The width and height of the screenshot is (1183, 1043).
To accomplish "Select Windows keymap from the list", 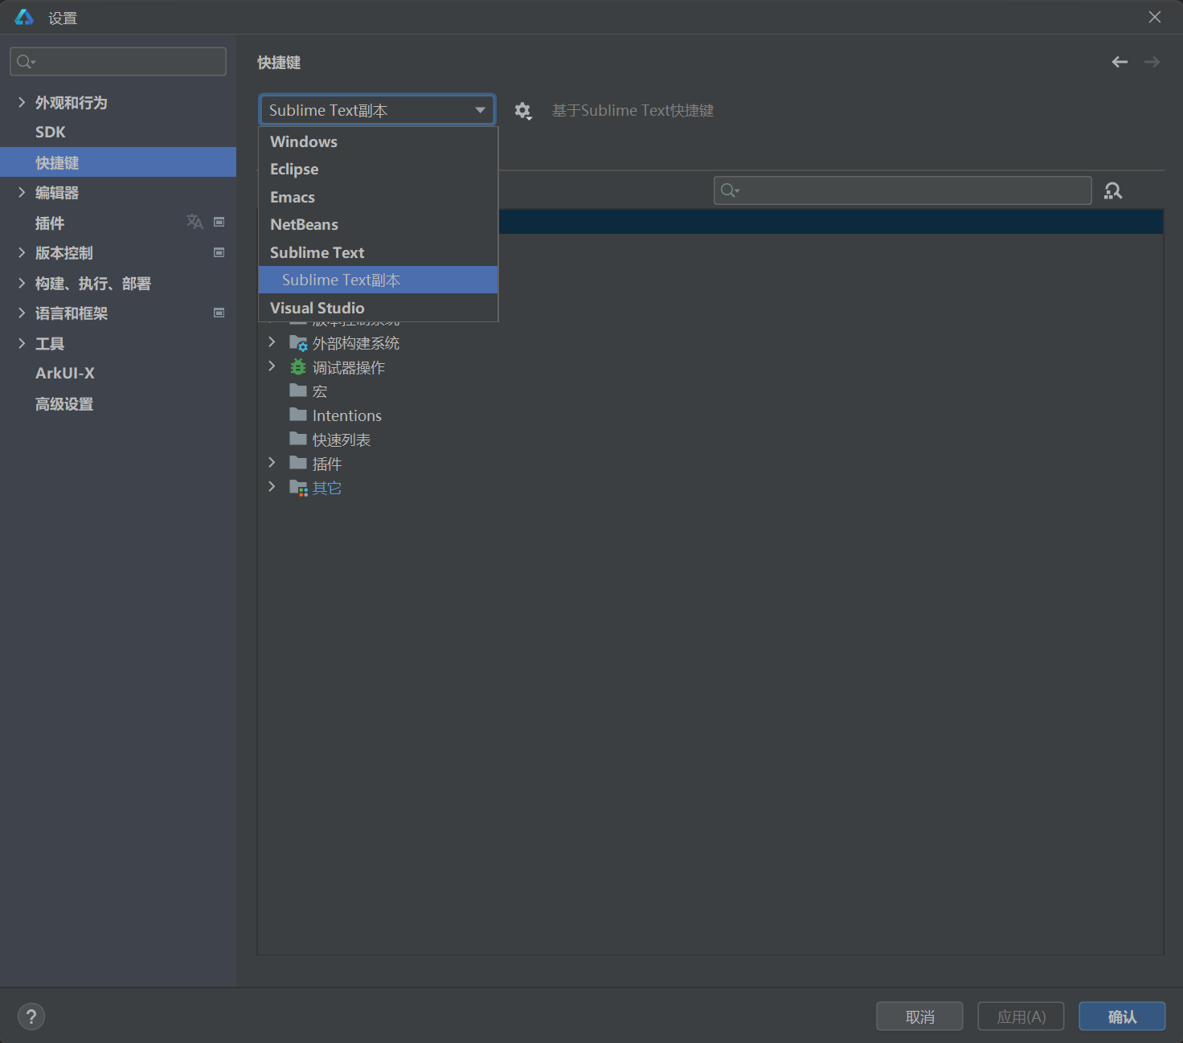I will pos(304,141).
